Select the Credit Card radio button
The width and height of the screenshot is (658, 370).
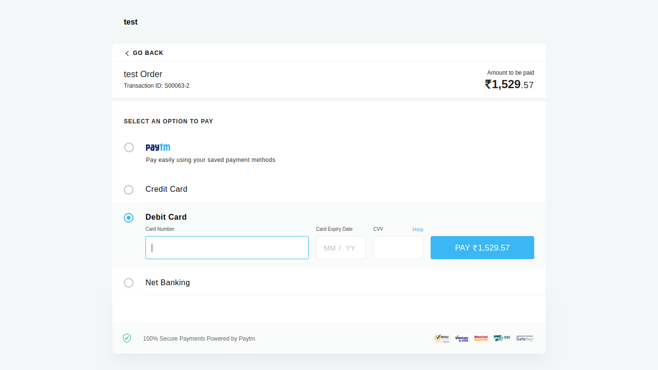pos(129,190)
